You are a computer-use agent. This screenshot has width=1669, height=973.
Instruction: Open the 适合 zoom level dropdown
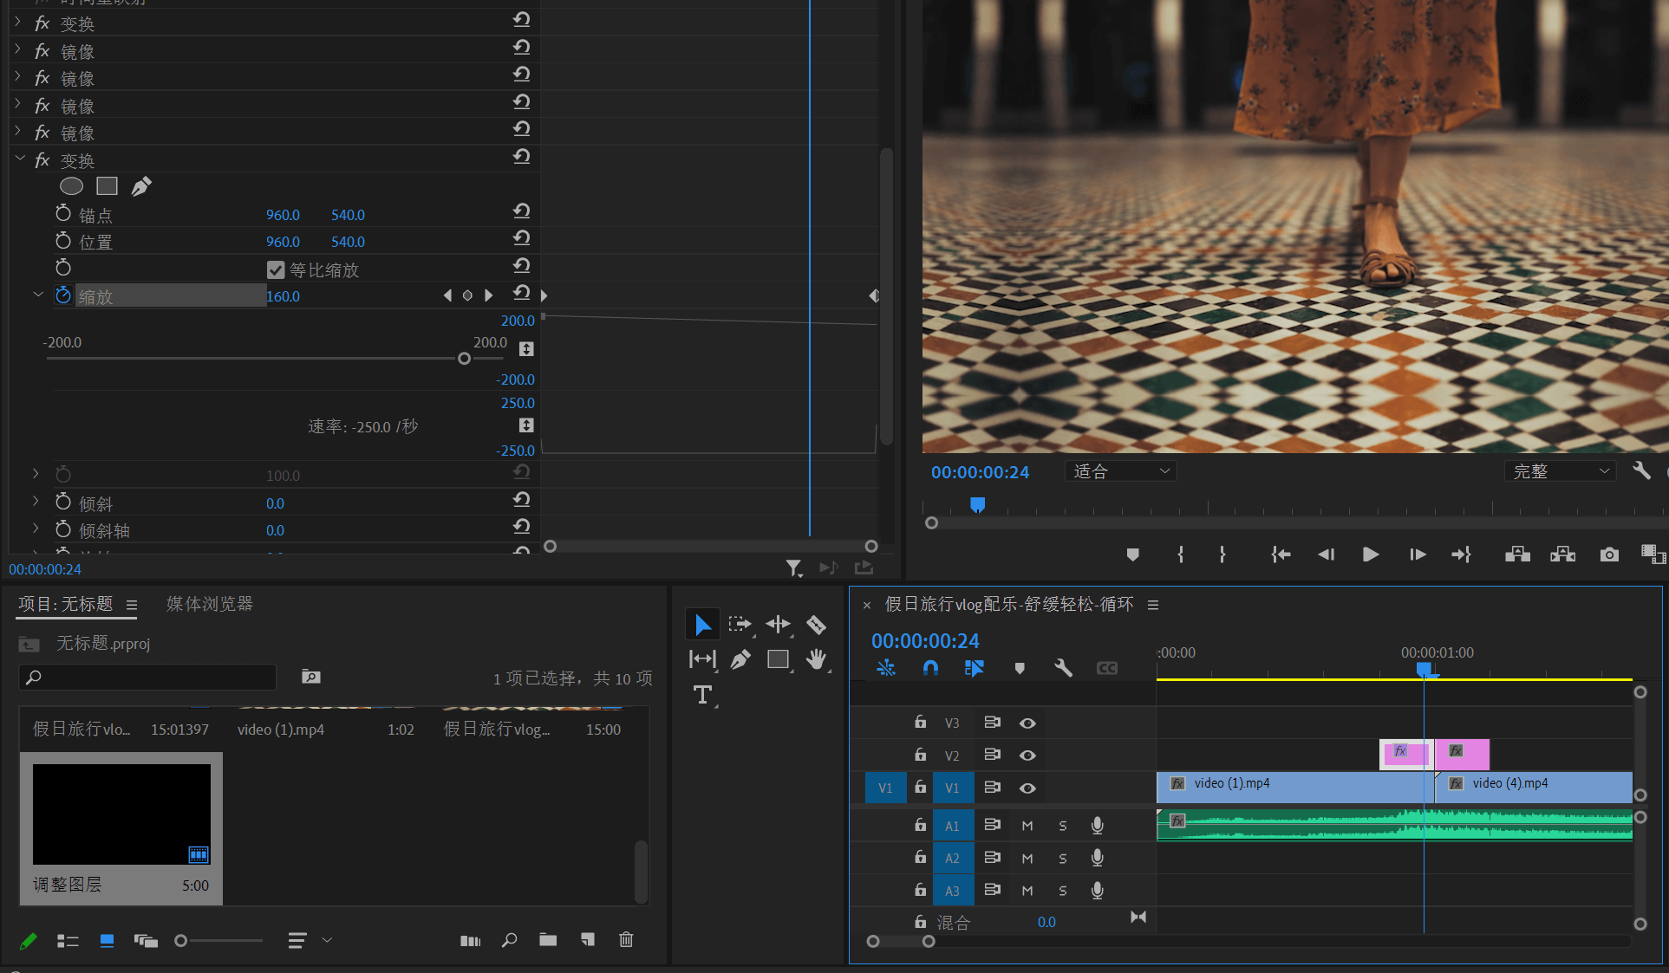pyautogui.click(x=1121, y=471)
